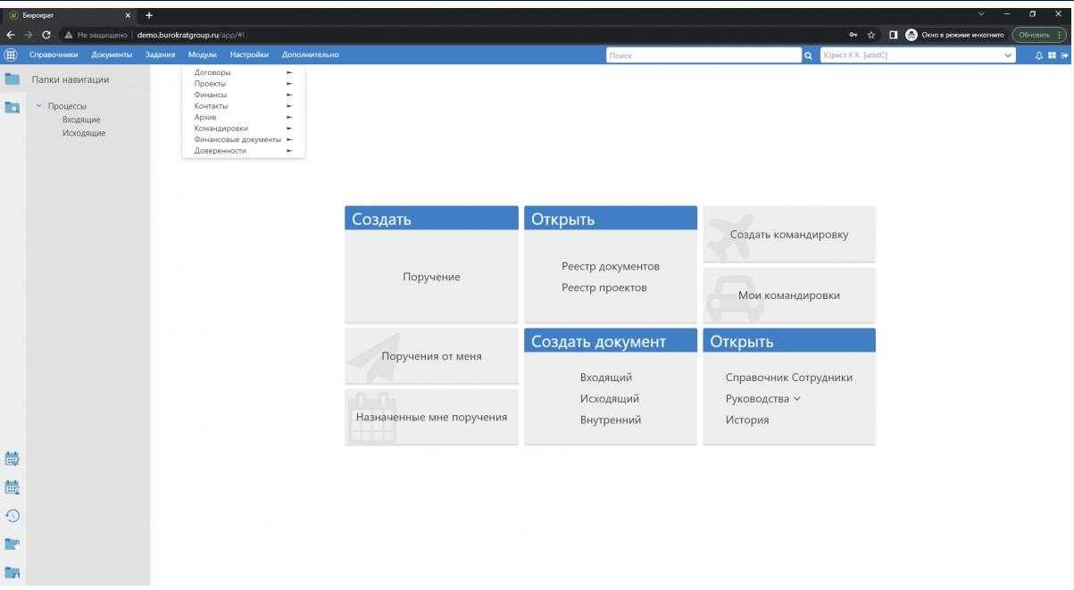Screen dimensions: 1074x590
Task: Open the Документы menu in the top bar
Action: coord(112,54)
